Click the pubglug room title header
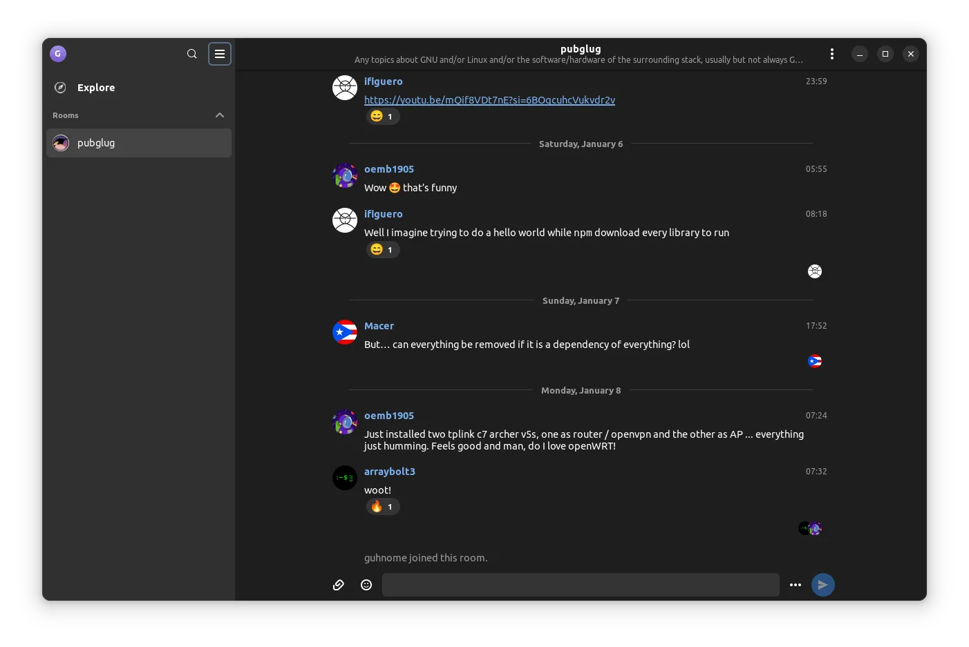 coord(581,49)
